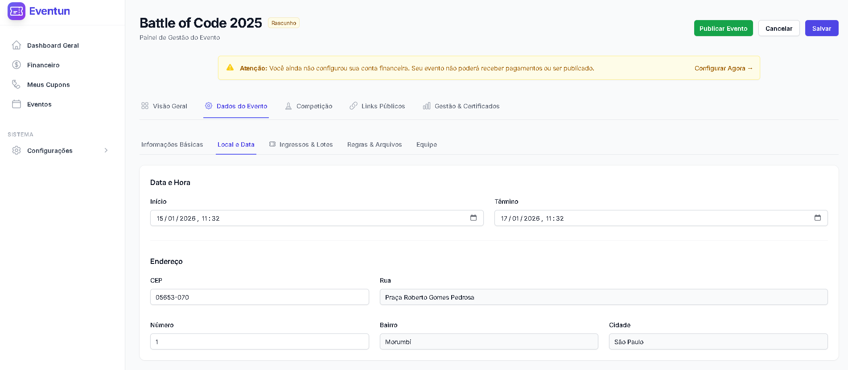Click the Eventun ticket logo icon
The width and height of the screenshot is (848, 370).
coord(16,11)
